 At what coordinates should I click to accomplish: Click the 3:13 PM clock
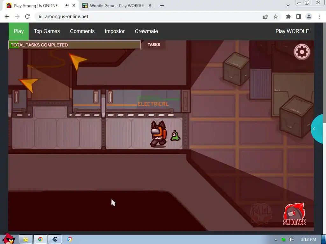click(308, 240)
